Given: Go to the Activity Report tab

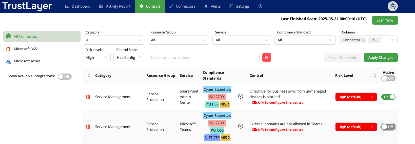Looking at the screenshot, I should coord(115,6).
